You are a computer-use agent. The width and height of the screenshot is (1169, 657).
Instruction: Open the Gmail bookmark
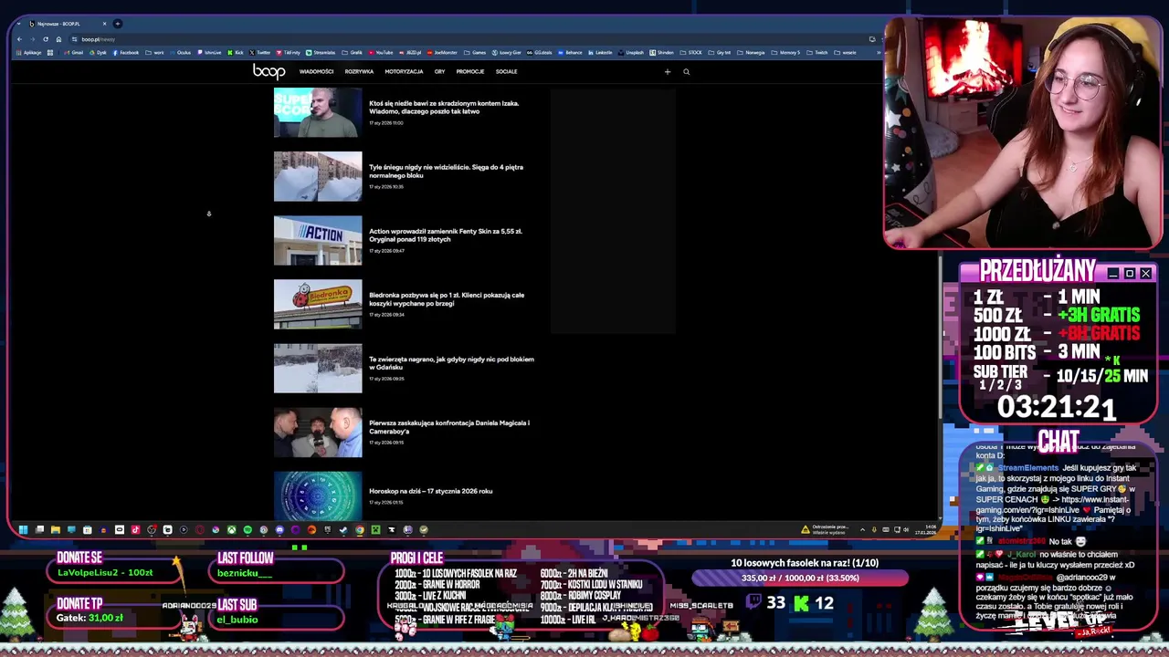(x=74, y=53)
